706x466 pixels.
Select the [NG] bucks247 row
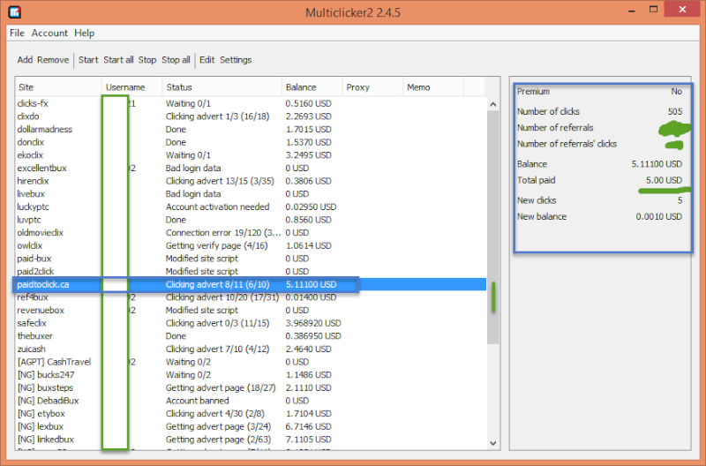[251, 375]
